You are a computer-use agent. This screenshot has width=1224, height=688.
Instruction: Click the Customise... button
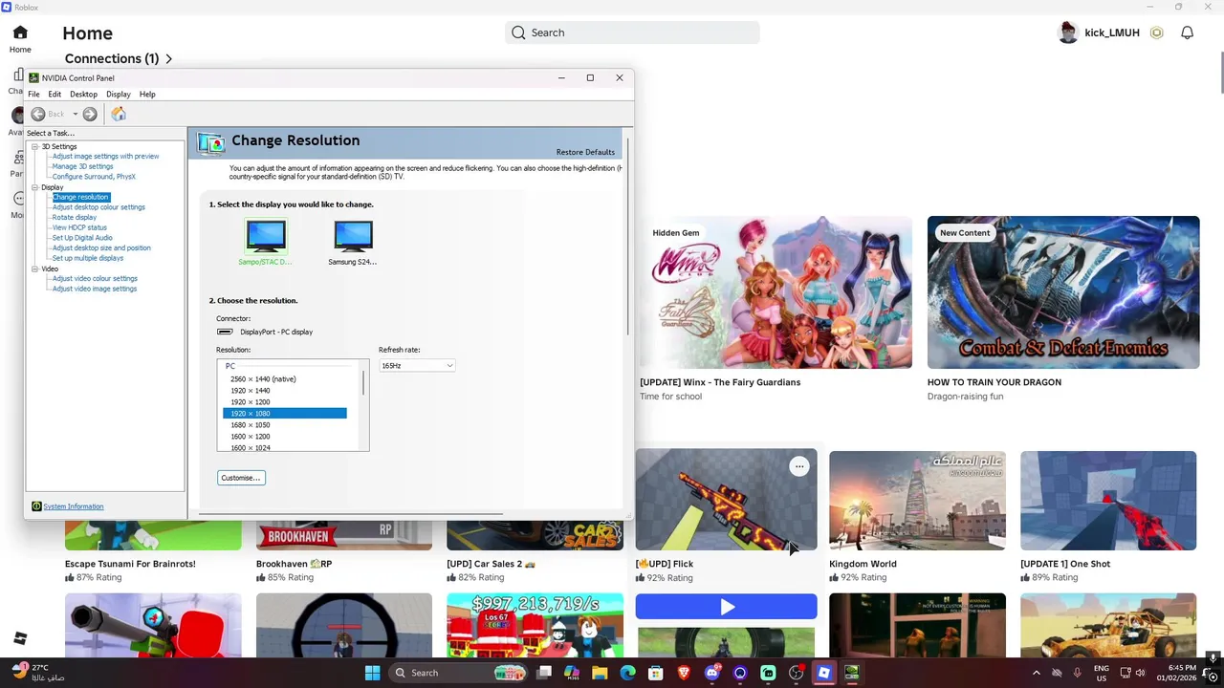(240, 478)
